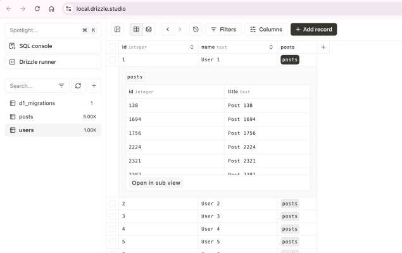Select the name cell User 3
Screen dimensions: 402x253
(237, 216)
